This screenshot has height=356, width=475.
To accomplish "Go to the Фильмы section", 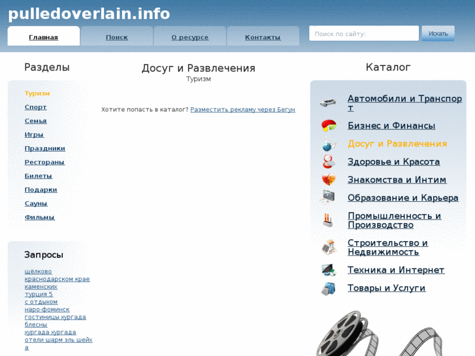I will 40,217.
